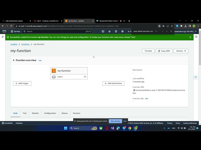201x150 pixels.
Task: Click the Throttle button
Action: [x=148, y=51]
